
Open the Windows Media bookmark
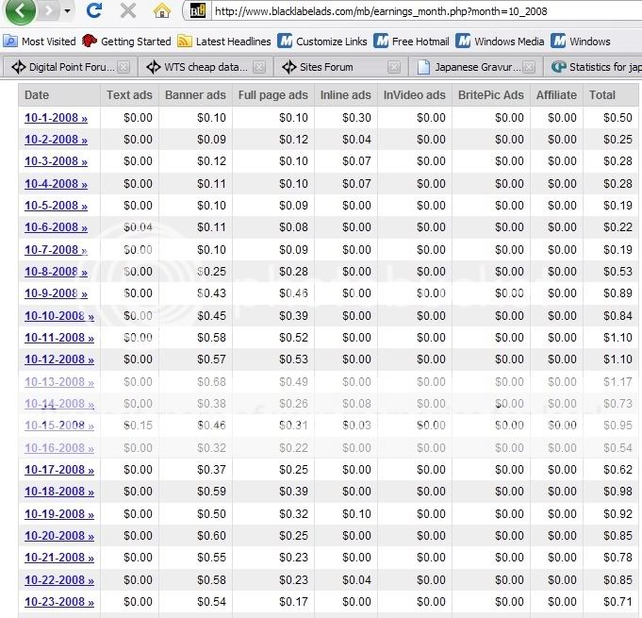pos(500,42)
